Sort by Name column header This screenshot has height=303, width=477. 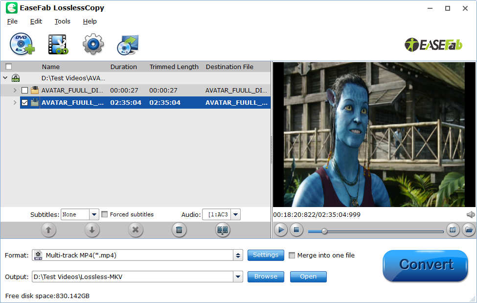tap(51, 67)
